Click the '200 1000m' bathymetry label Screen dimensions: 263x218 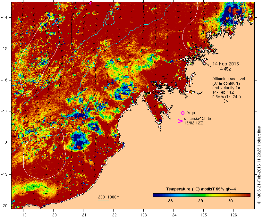[109, 197]
